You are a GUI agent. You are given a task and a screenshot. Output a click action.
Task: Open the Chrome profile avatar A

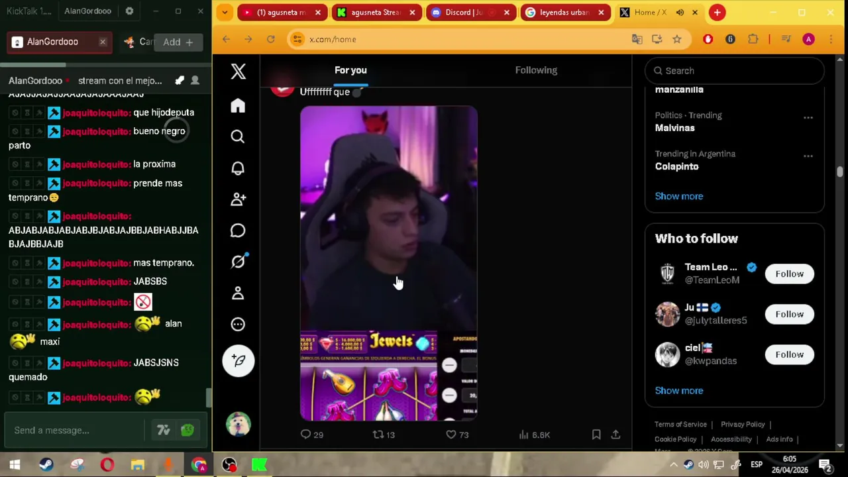coord(808,40)
